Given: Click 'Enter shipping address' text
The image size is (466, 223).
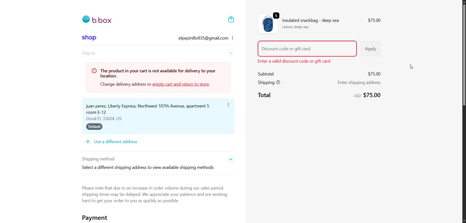Looking at the screenshot, I should [x=359, y=83].
